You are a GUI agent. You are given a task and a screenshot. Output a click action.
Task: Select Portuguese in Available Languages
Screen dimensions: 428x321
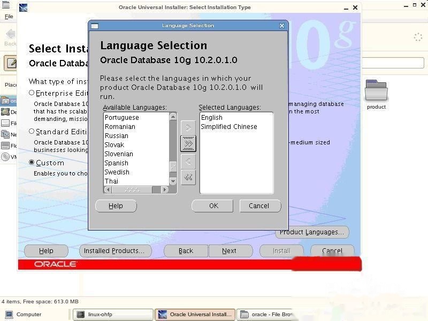coord(136,118)
